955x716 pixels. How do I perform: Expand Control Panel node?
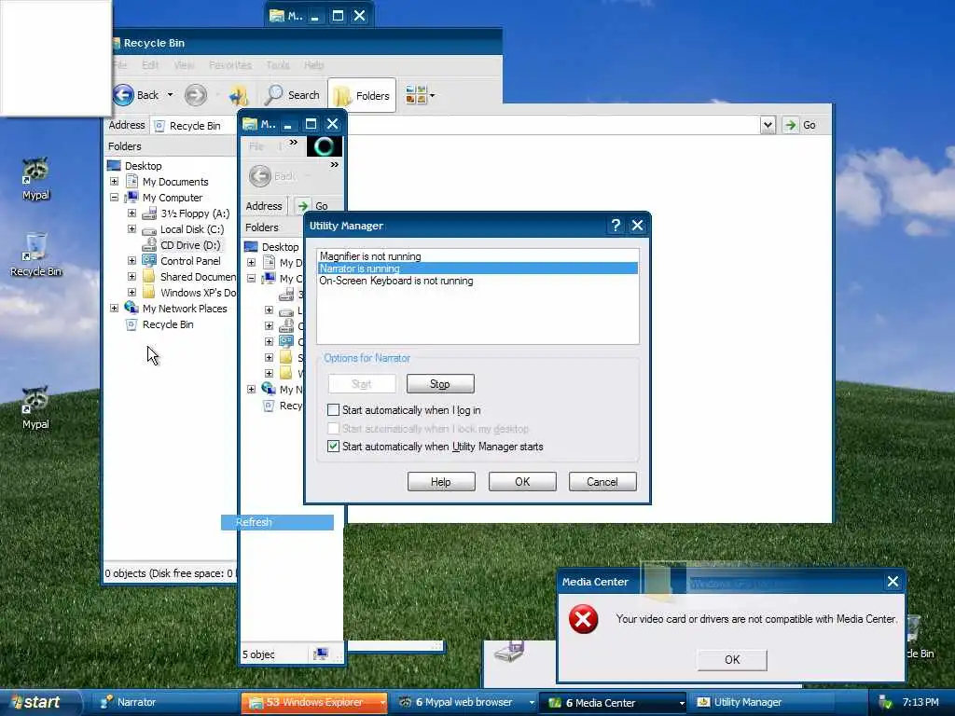click(131, 261)
